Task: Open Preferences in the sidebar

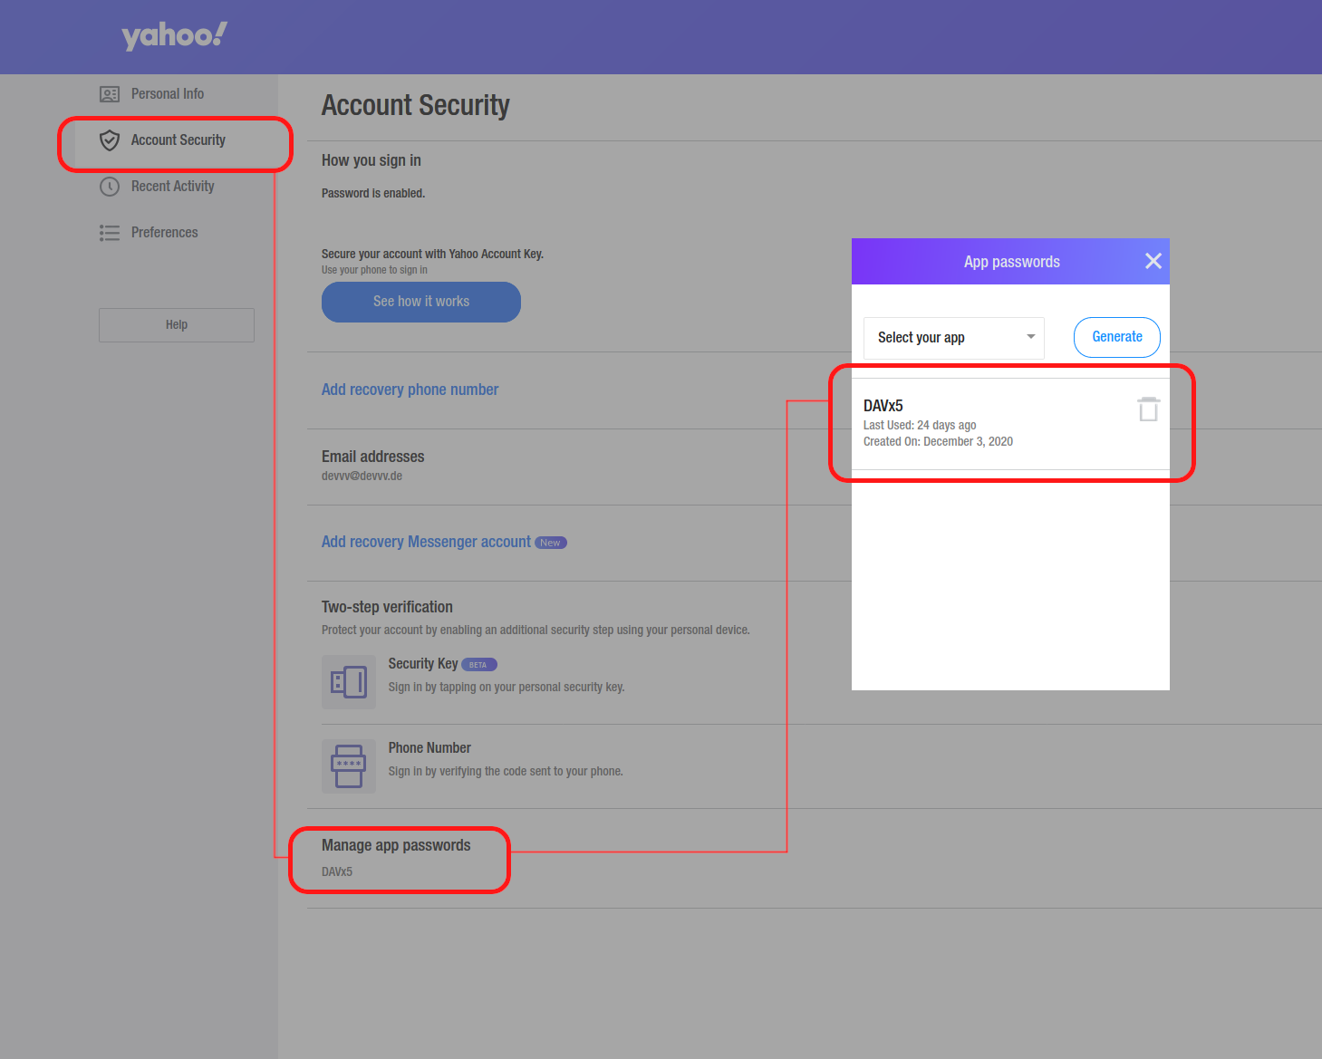Action: [164, 233]
